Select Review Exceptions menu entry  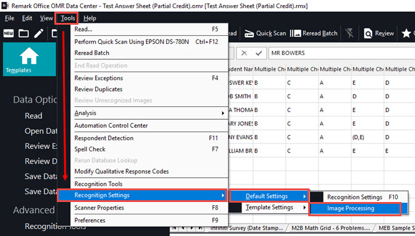(149, 78)
